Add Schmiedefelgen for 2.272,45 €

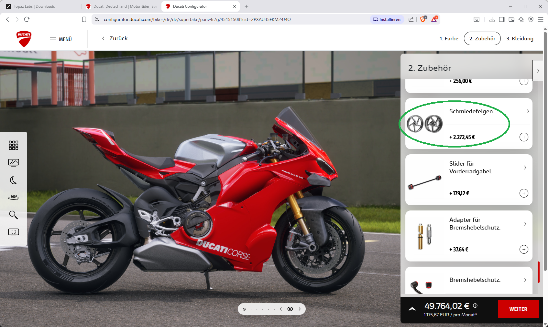click(x=524, y=137)
